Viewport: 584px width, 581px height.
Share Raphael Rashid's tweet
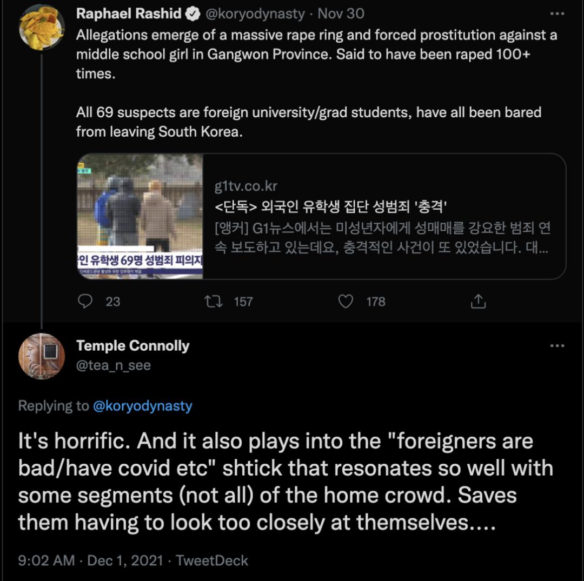pos(478,301)
